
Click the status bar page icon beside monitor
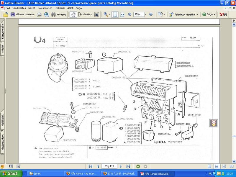coord(18,166)
